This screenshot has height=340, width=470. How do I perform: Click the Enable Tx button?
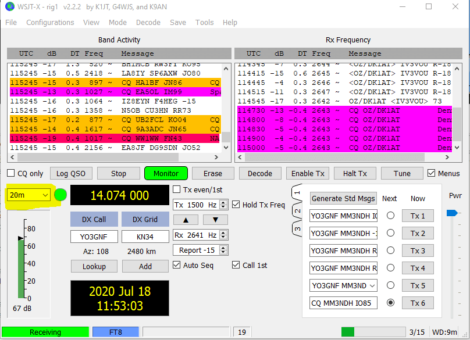click(x=308, y=173)
